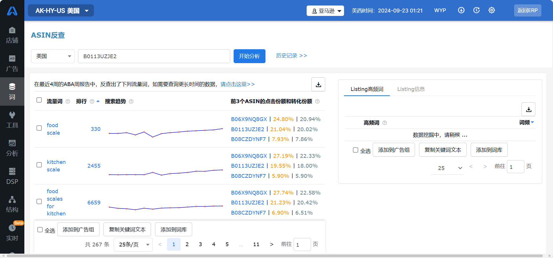Image resolution: width=553 pixels, height=258 pixels.
Task: Sort by 排行 using the arrow icon
Action: pos(98,101)
